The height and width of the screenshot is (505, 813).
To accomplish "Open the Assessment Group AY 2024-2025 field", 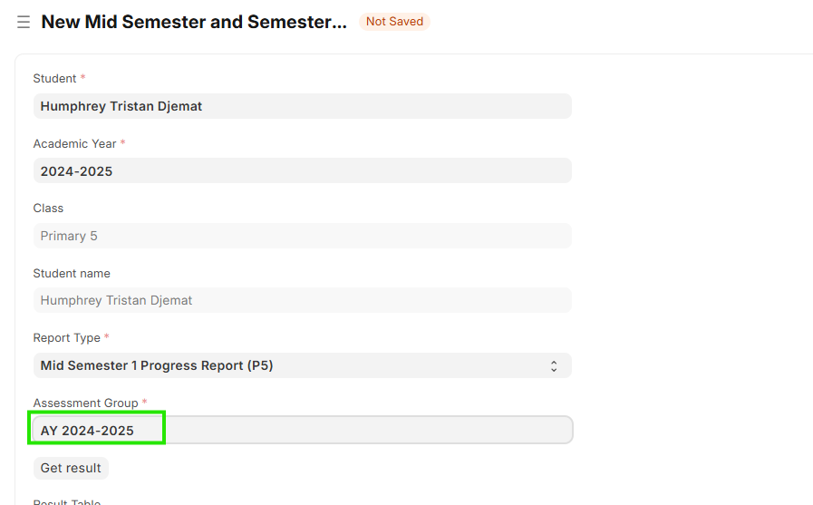I will click(302, 430).
